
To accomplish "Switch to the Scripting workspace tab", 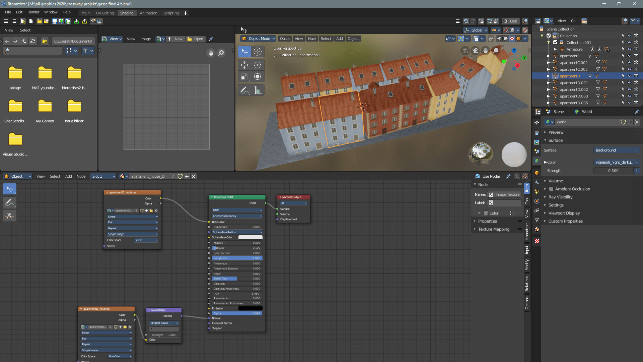I will pos(171,13).
